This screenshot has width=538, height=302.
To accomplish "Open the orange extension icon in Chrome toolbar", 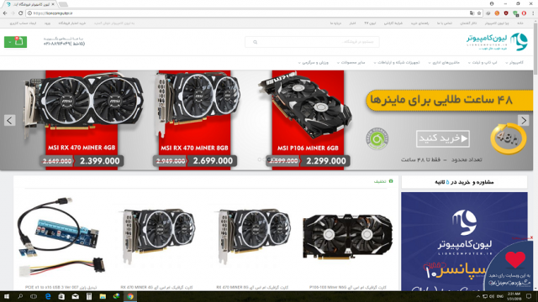I will click(x=497, y=13).
